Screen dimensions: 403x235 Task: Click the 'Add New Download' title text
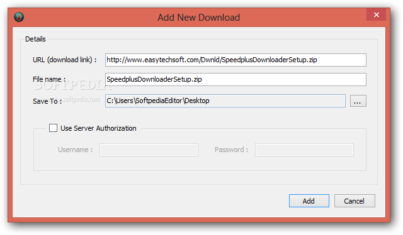(199, 18)
